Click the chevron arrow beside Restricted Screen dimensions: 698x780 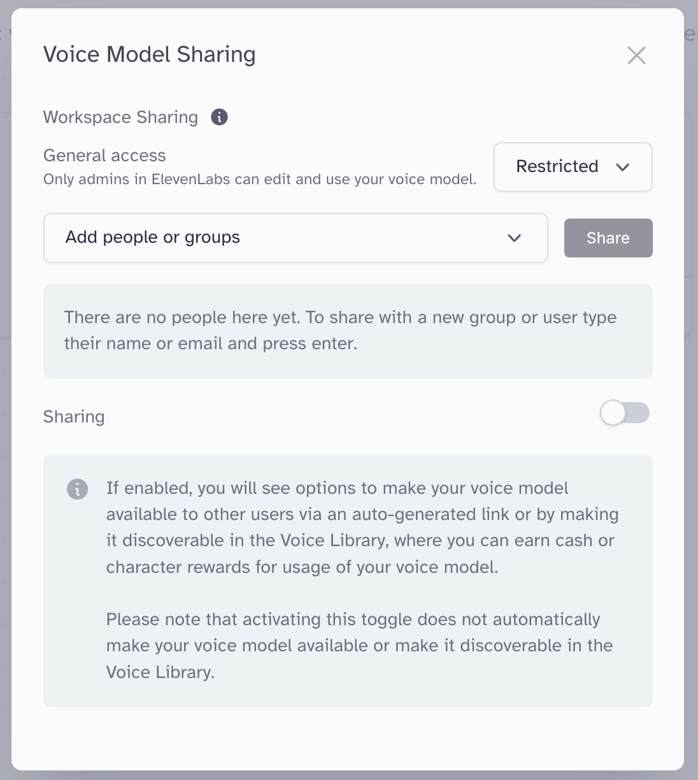tap(623, 167)
